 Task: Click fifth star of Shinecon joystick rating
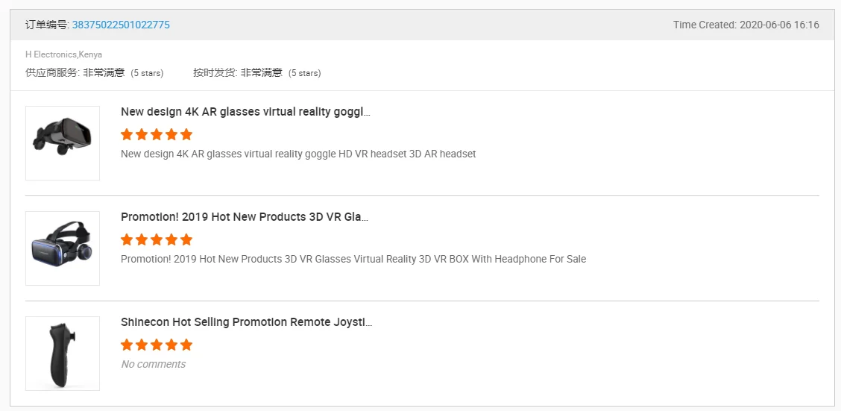[186, 345]
